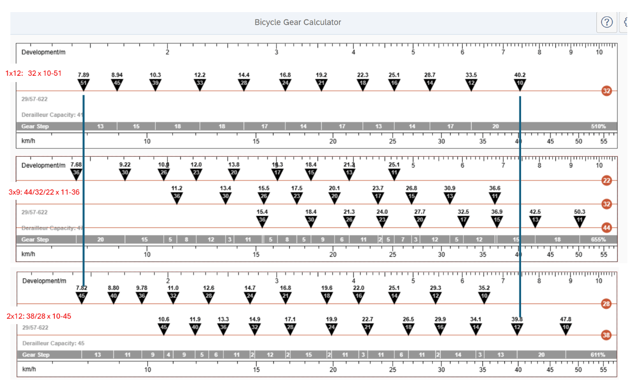Click the Derailleur Capacity: 45 text
Viewport: 631px width, 384px height.
53,343
